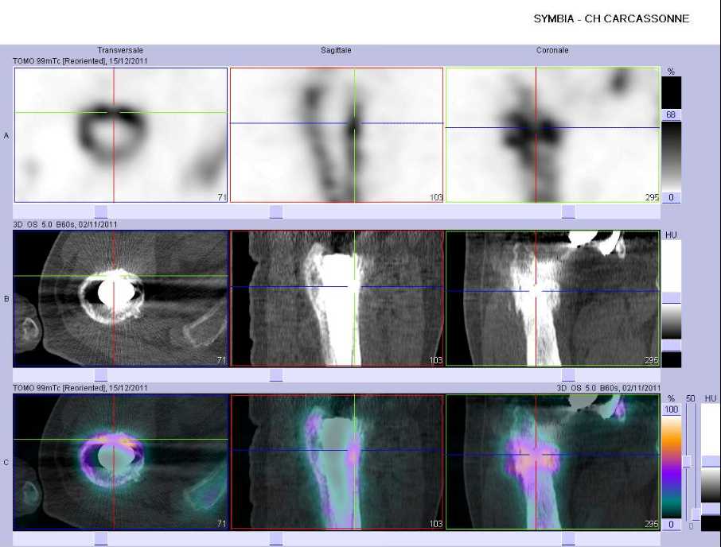This screenshot has height=547, width=721.
Task: Click the row B HU grayscale bar
Action: [x=671, y=321]
